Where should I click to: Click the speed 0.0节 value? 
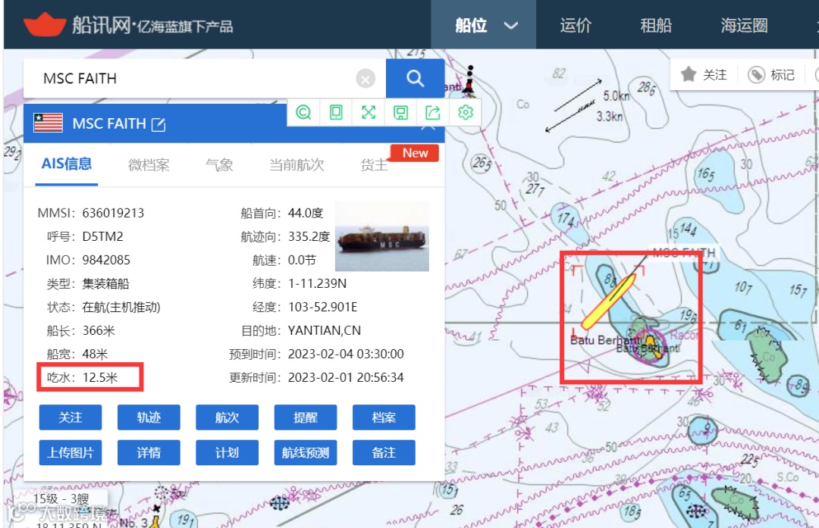coord(302,260)
